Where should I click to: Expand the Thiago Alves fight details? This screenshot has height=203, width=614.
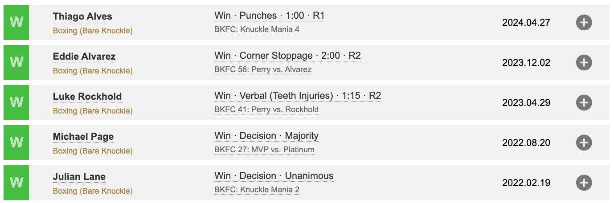pos(584,22)
